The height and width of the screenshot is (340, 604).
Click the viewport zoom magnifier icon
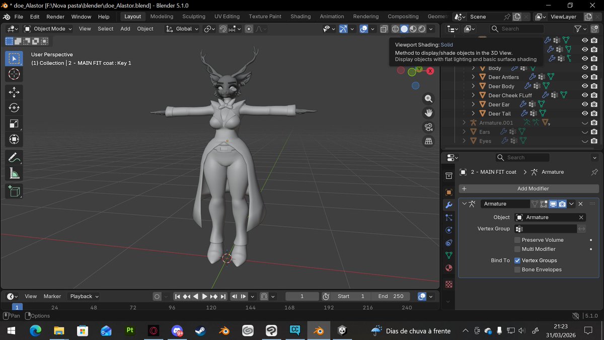pyautogui.click(x=429, y=99)
